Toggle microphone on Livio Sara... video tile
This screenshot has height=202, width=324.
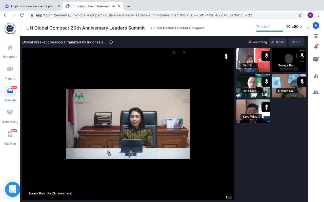(266, 81)
